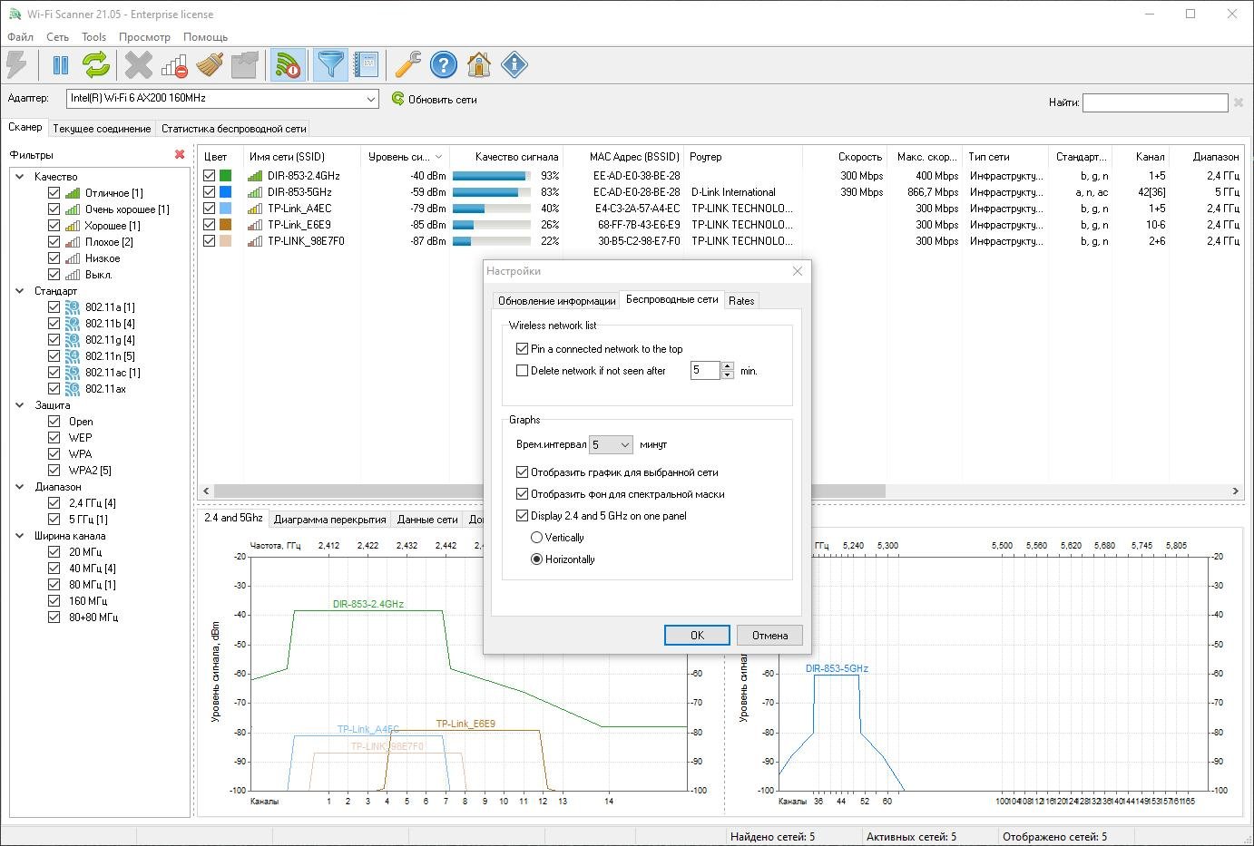Click the green color swatch for DIR-853-2.4GHz
Image resolution: width=1254 pixels, height=846 pixels.
(x=225, y=176)
